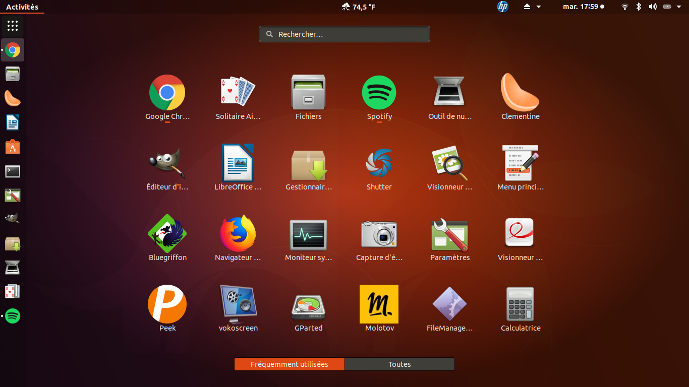Open Spotify from the dock

coord(13,316)
